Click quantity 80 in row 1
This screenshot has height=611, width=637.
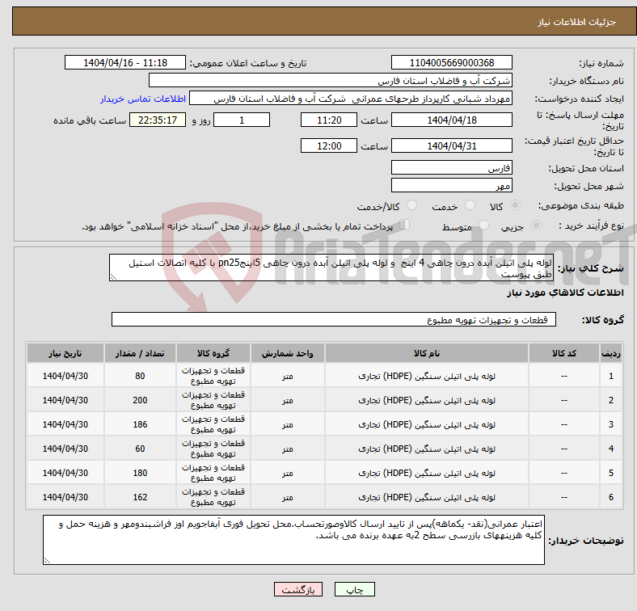point(140,376)
